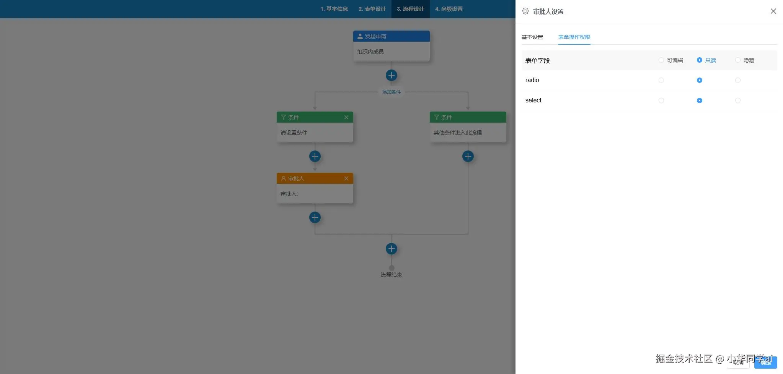Screen dimensions: 783x374
Task: Go to step 4. 高级设置
Action: pyautogui.click(x=449, y=9)
